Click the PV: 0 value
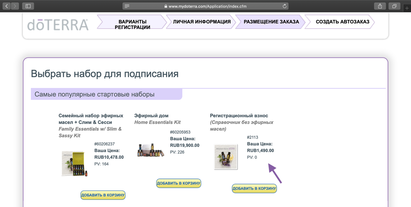 pos(252,157)
